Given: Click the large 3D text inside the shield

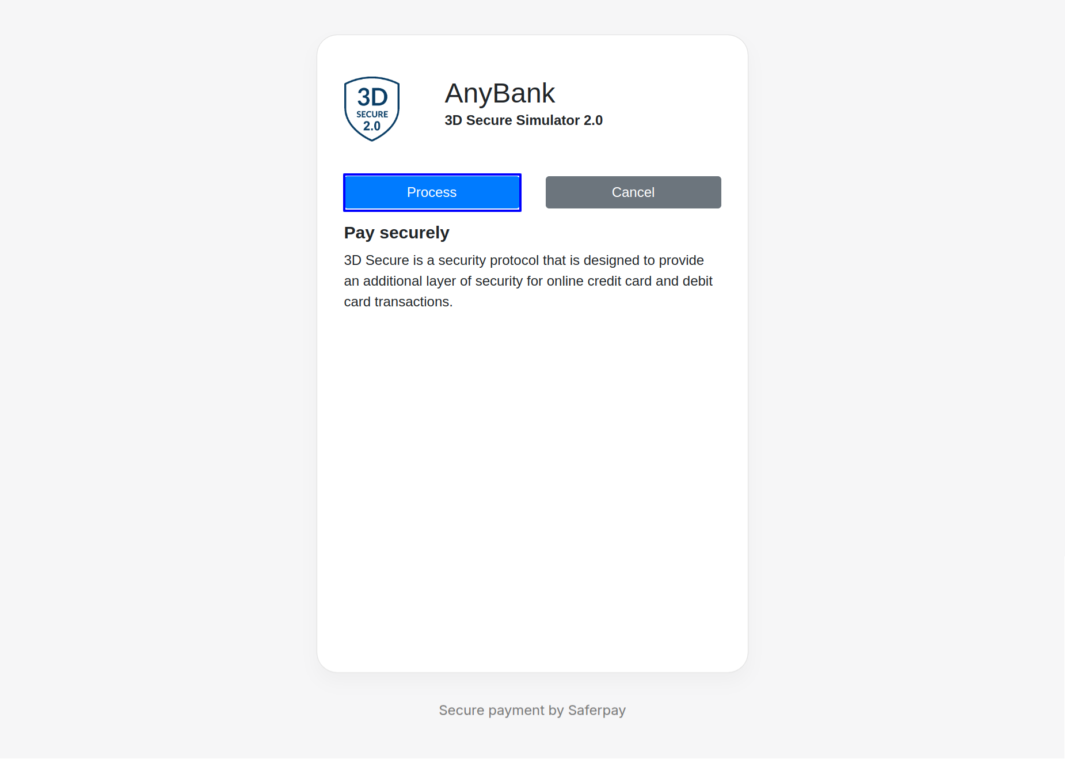Looking at the screenshot, I should (x=372, y=97).
